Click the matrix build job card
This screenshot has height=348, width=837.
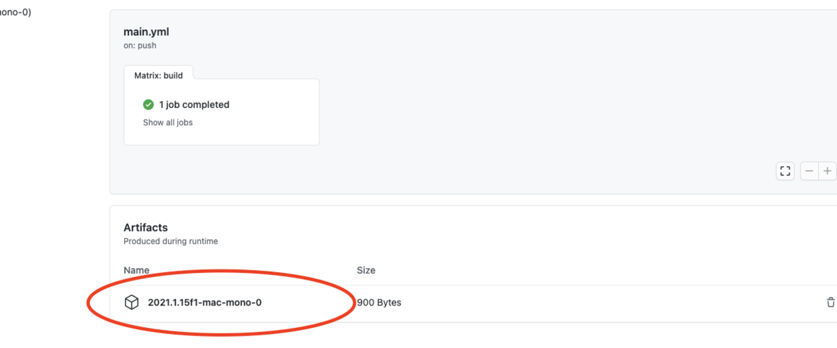221,111
